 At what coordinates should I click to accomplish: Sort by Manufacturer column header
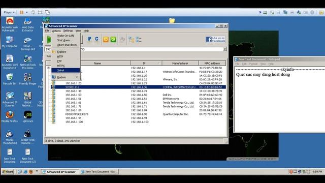coord(180,63)
